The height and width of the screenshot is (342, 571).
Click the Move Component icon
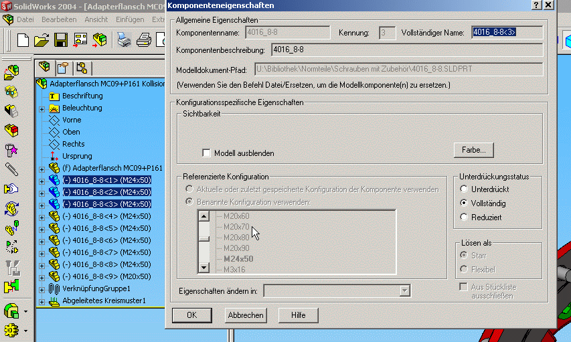(x=11, y=189)
